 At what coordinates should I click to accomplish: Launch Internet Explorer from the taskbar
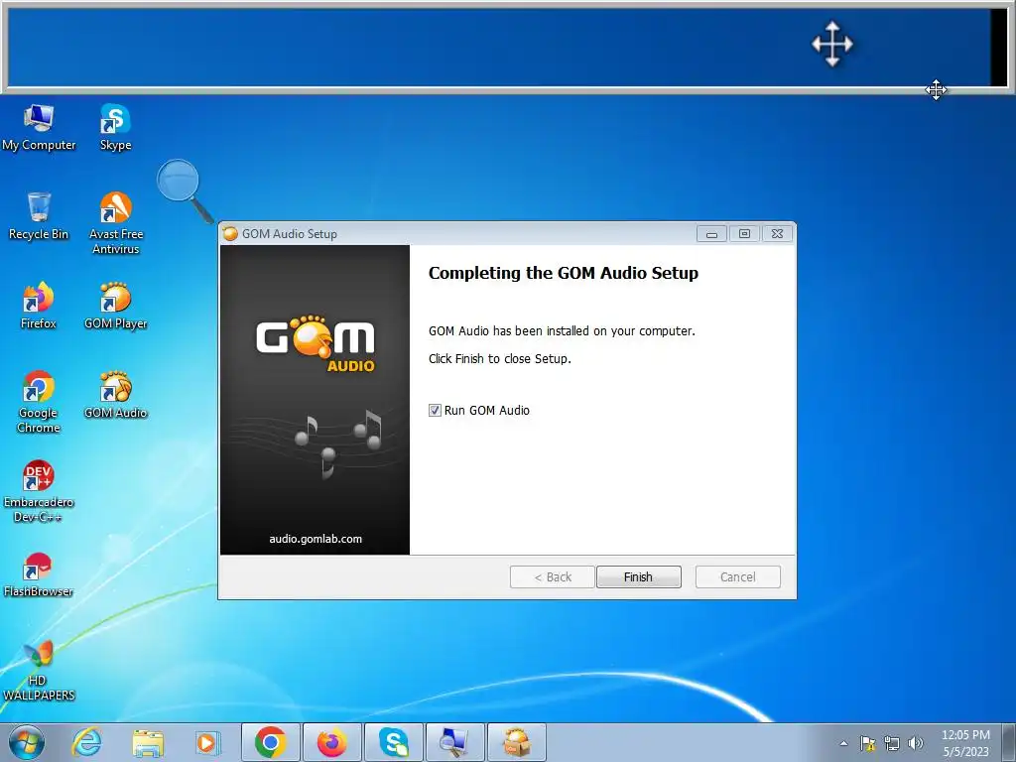(x=86, y=742)
